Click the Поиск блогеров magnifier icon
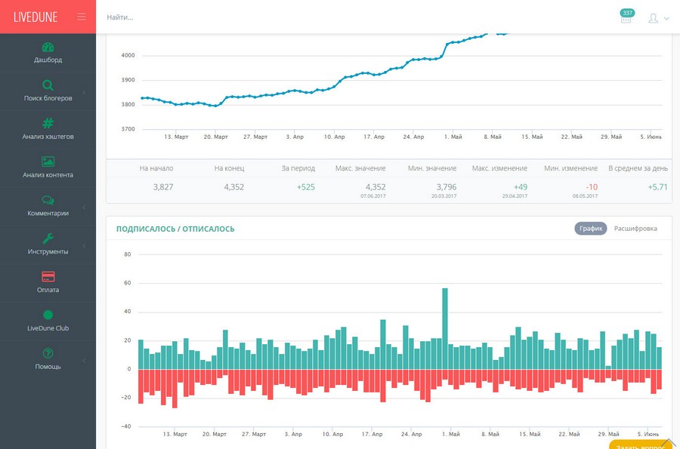The width and height of the screenshot is (680, 449). [x=48, y=85]
